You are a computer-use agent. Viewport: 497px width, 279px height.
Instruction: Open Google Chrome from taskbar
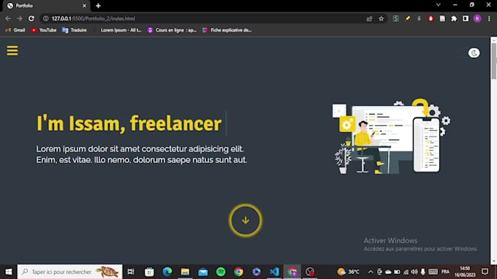point(239,272)
